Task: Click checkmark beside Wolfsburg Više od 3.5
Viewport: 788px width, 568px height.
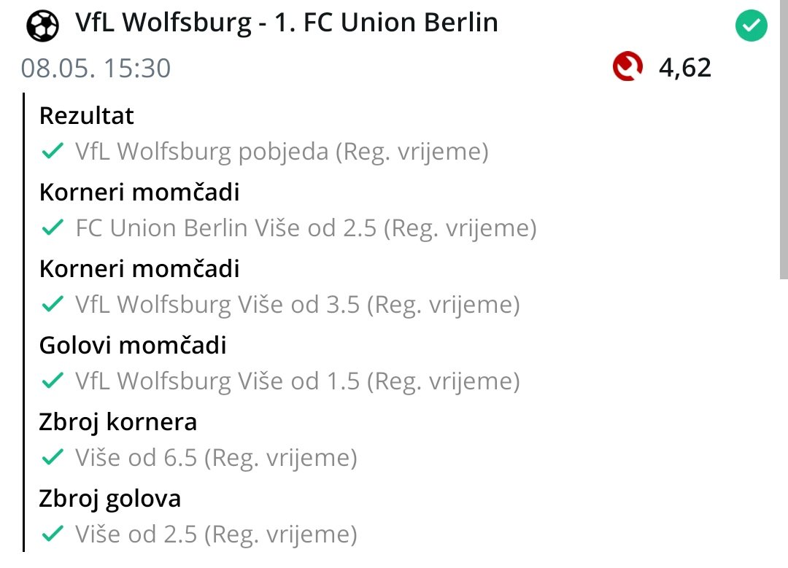Action: [52, 305]
